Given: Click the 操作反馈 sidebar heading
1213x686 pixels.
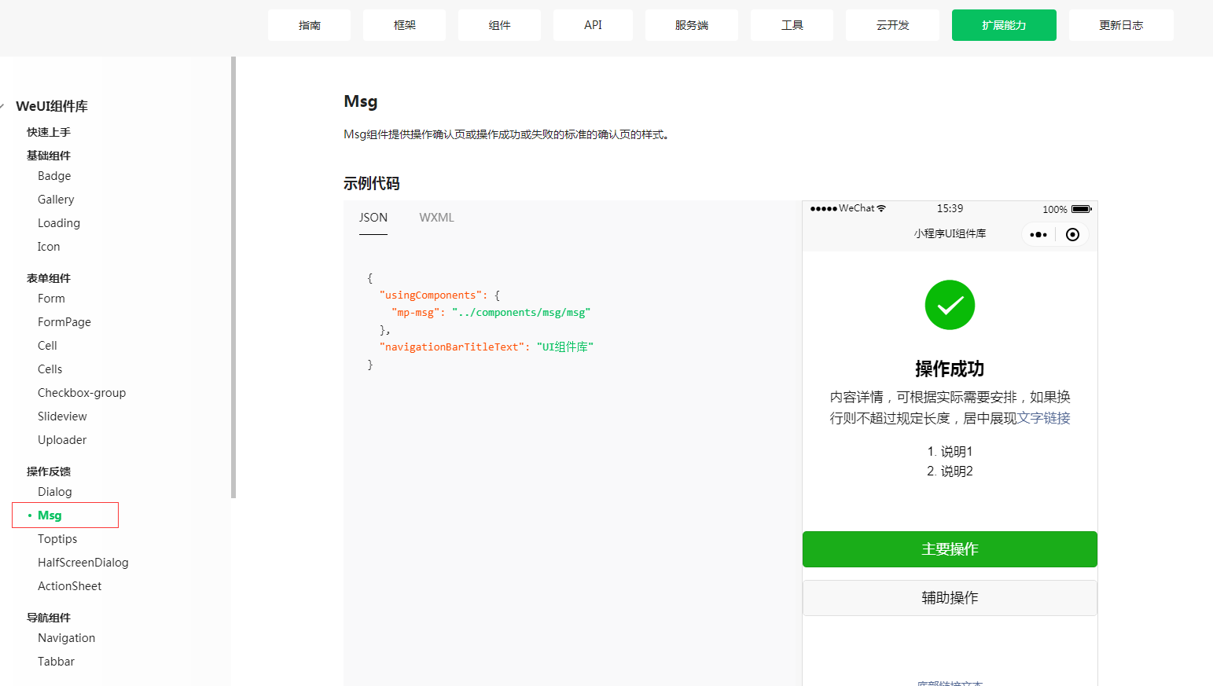Looking at the screenshot, I should point(49,471).
